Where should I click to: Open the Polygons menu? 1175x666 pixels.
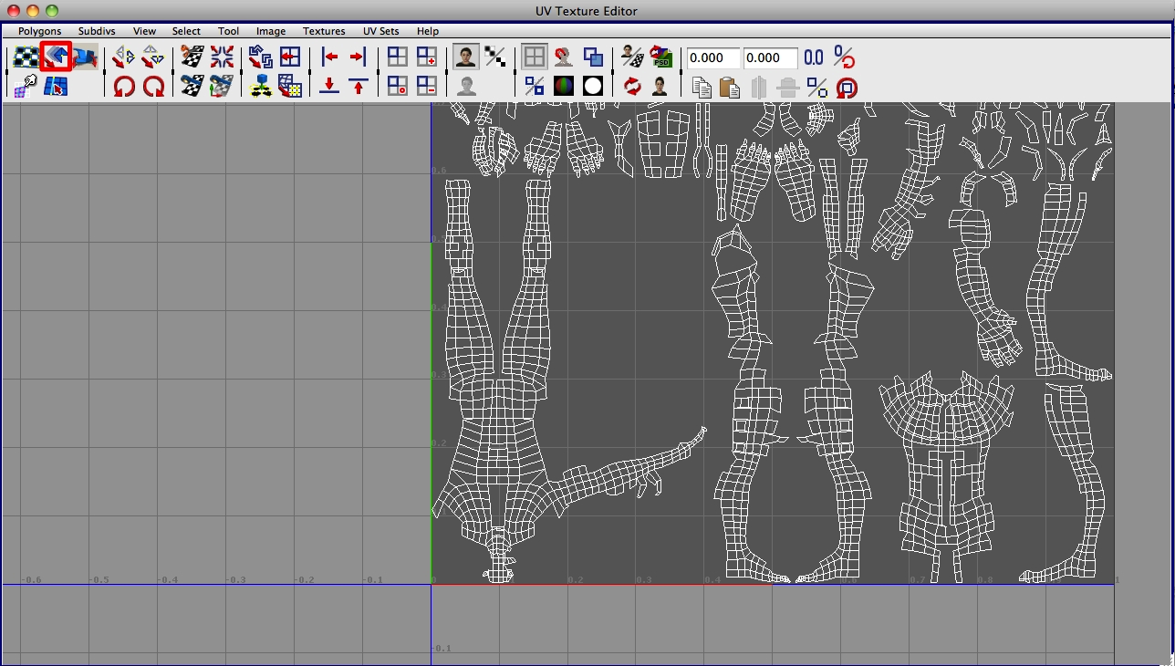tap(37, 30)
